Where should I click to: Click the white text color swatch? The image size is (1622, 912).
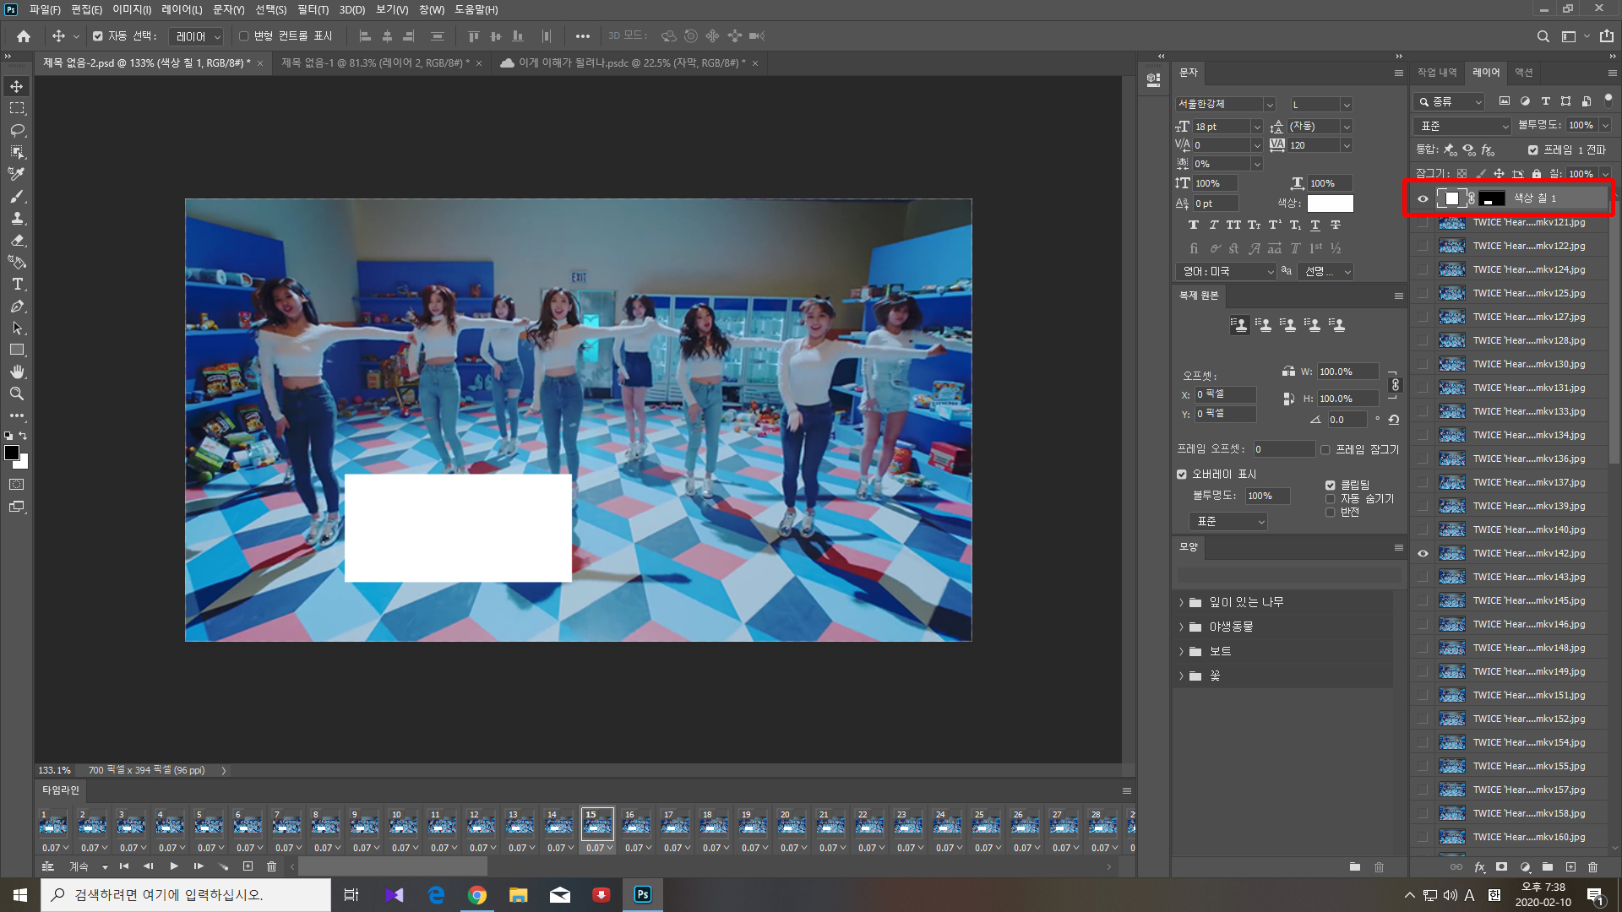point(1330,204)
